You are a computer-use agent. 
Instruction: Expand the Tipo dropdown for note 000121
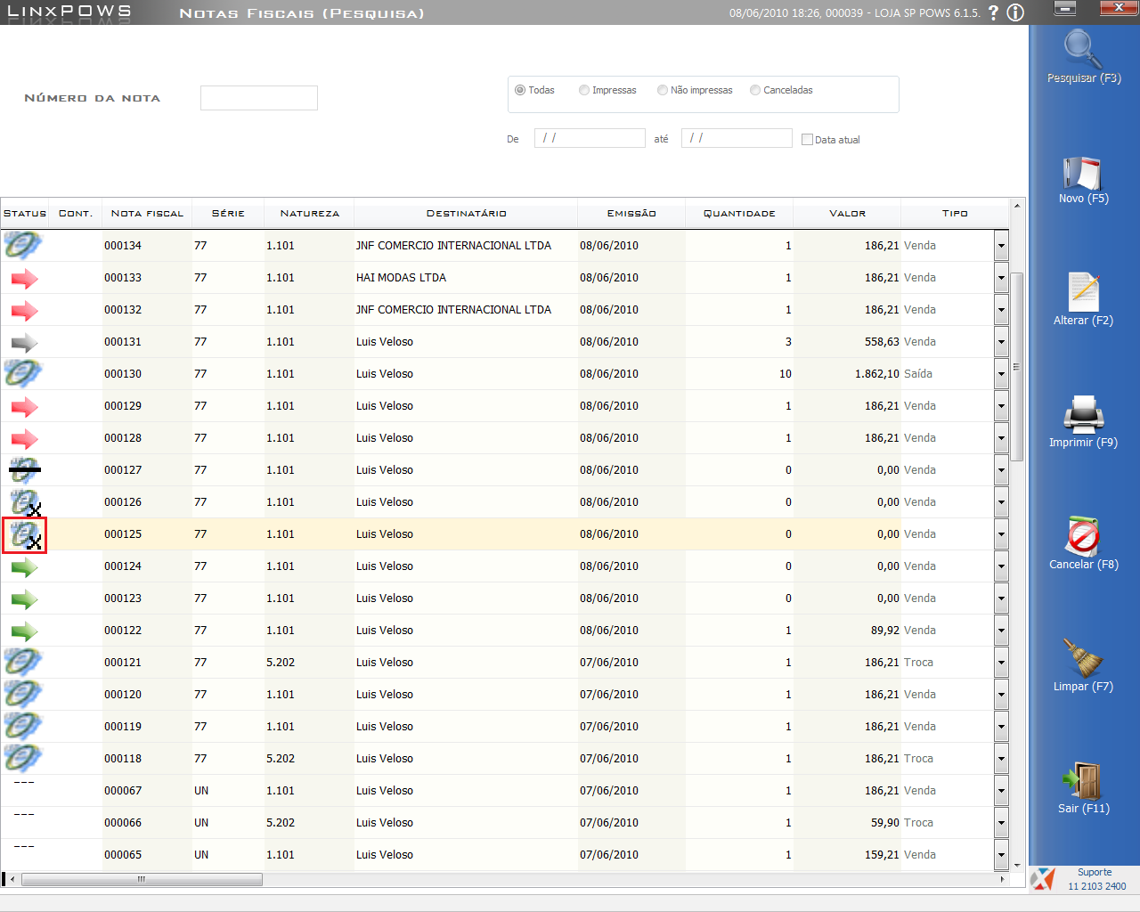tap(1001, 663)
